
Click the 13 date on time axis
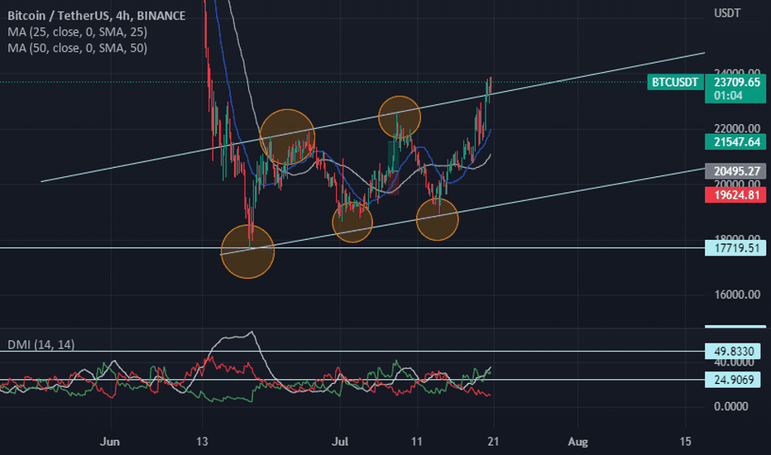[202, 442]
